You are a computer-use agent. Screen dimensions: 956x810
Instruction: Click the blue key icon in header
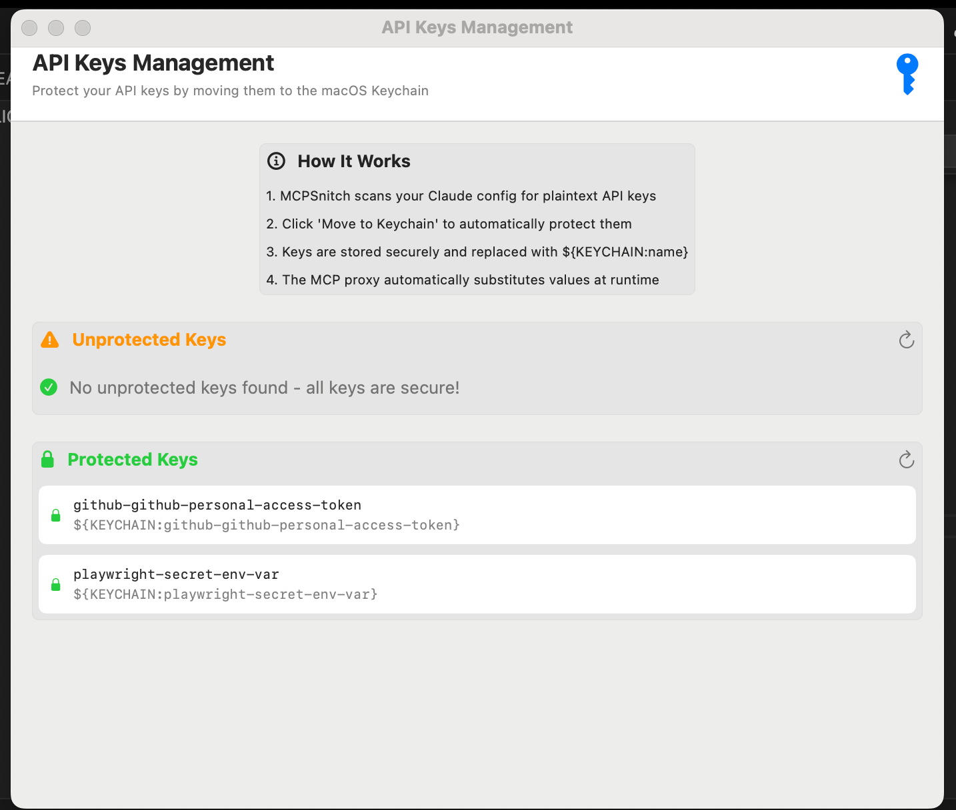[x=907, y=74]
